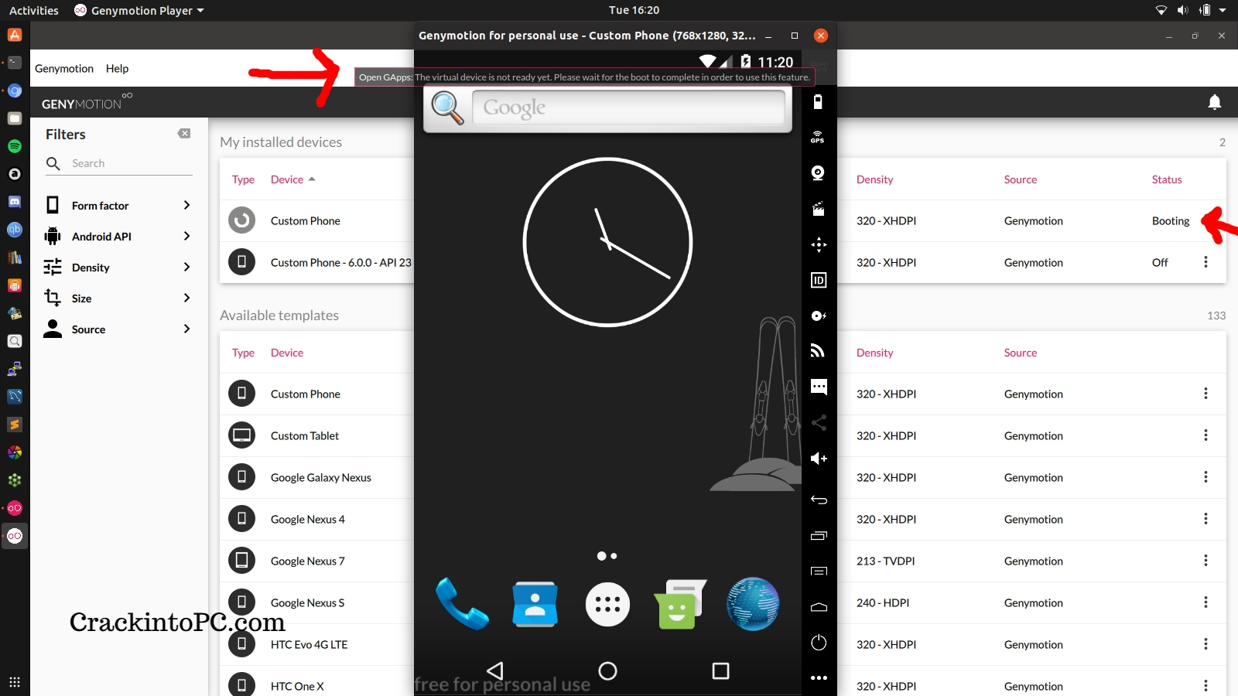Screen dimensions: 1238x696
Task: Open Genymotion Player dropdown in top bar
Action: tap(139, 10)
